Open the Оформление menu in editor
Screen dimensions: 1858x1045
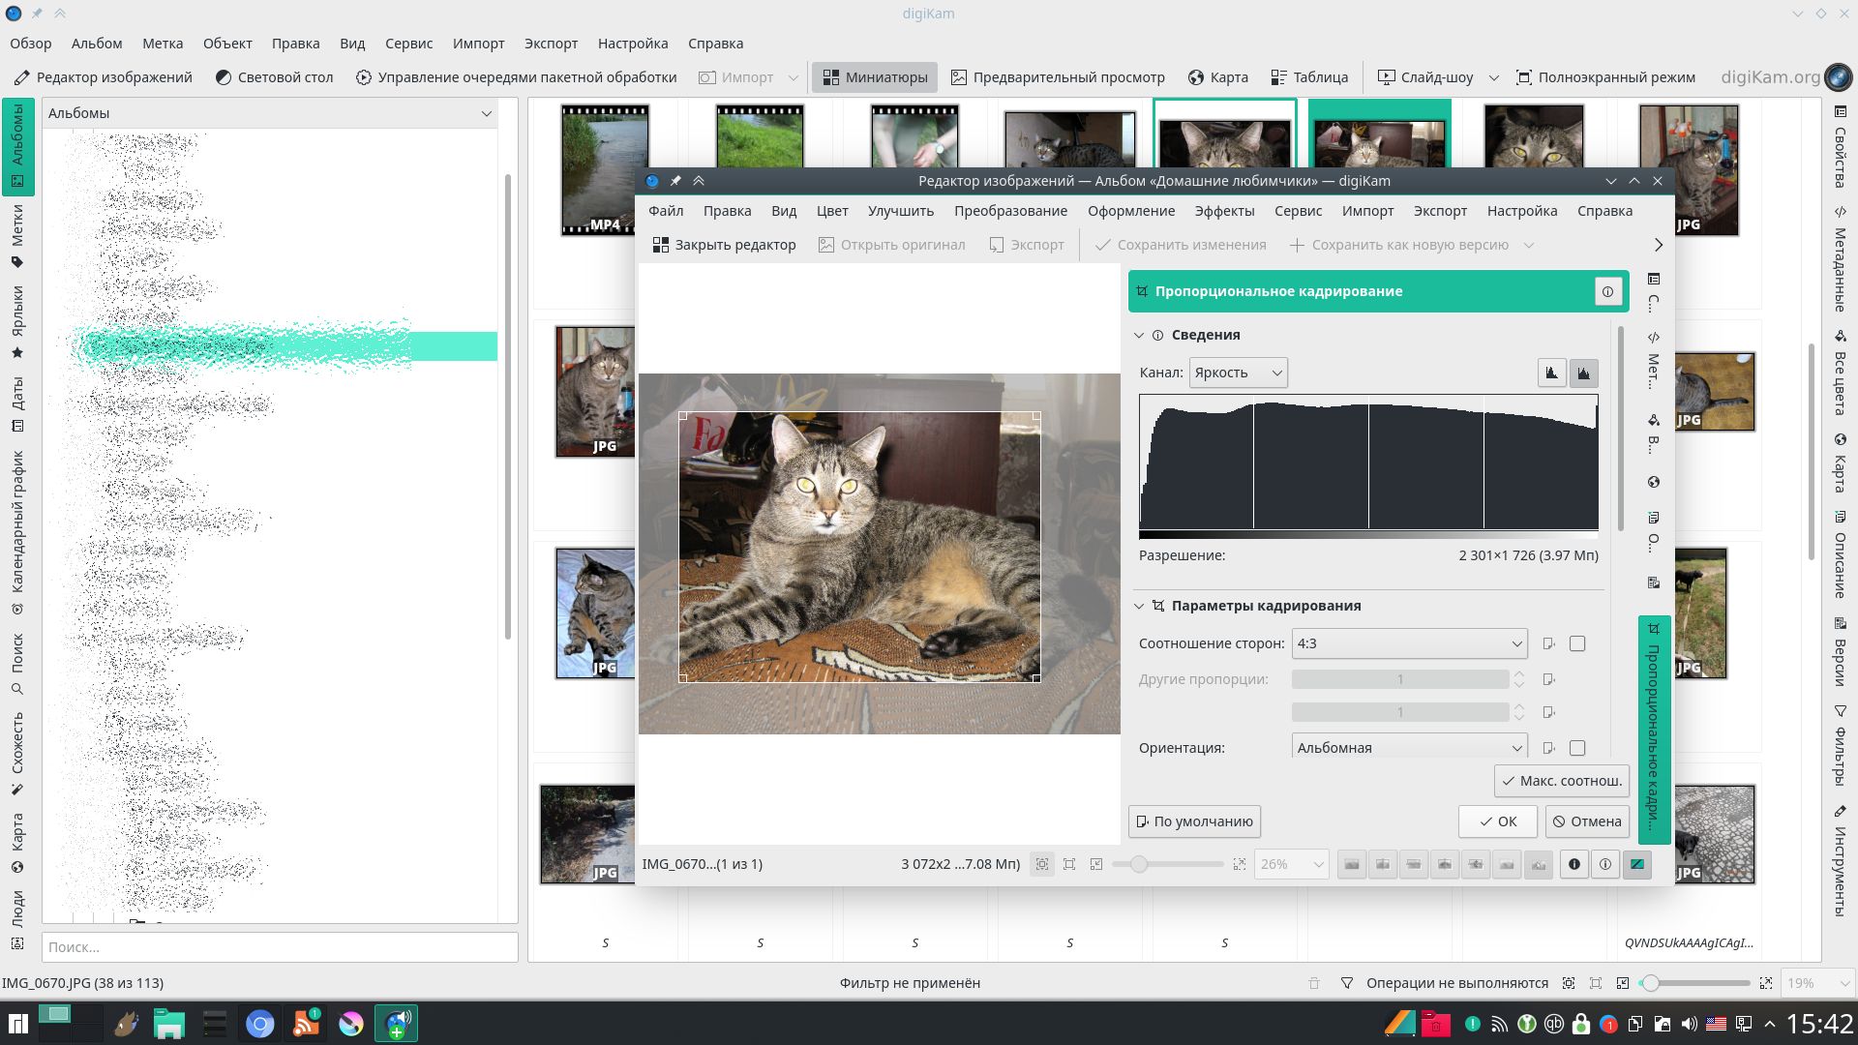point(1130,211)
